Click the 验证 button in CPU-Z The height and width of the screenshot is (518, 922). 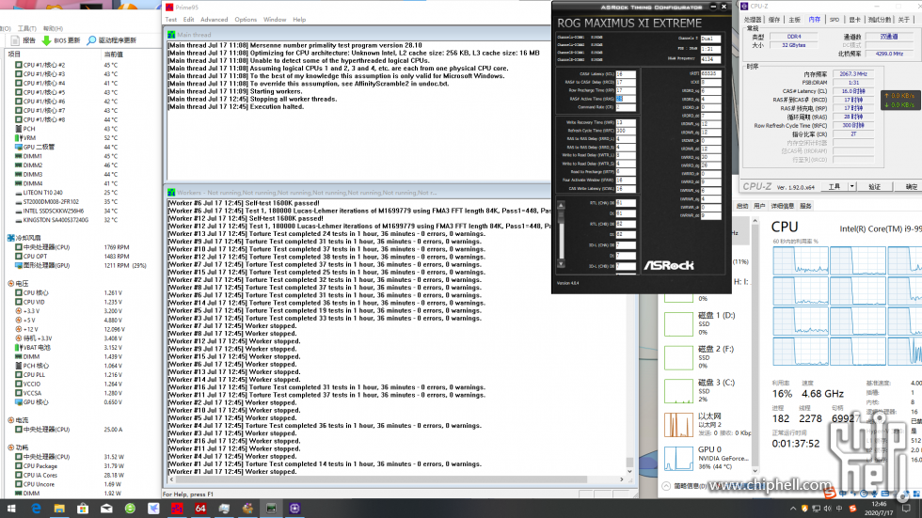(x=874, y=187)
